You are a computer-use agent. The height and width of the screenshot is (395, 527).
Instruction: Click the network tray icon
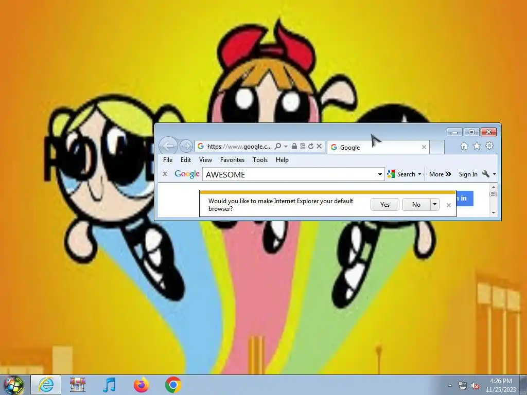click(463, 385)
